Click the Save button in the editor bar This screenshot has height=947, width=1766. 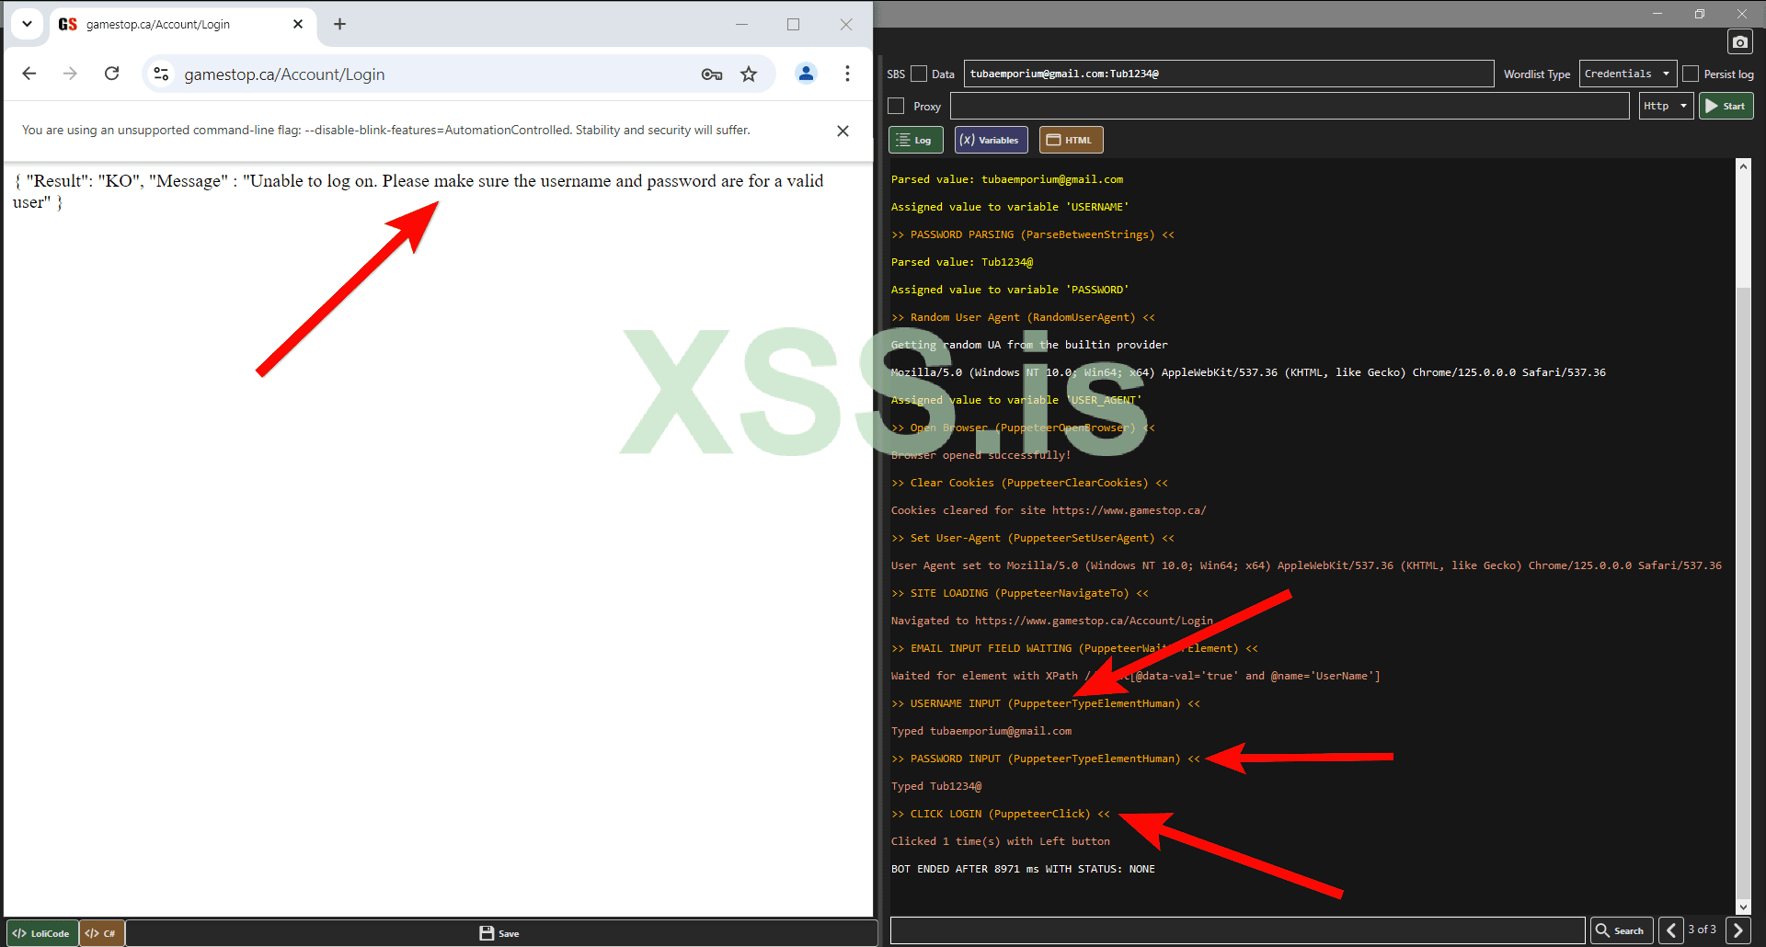click(x=499, y=933)
